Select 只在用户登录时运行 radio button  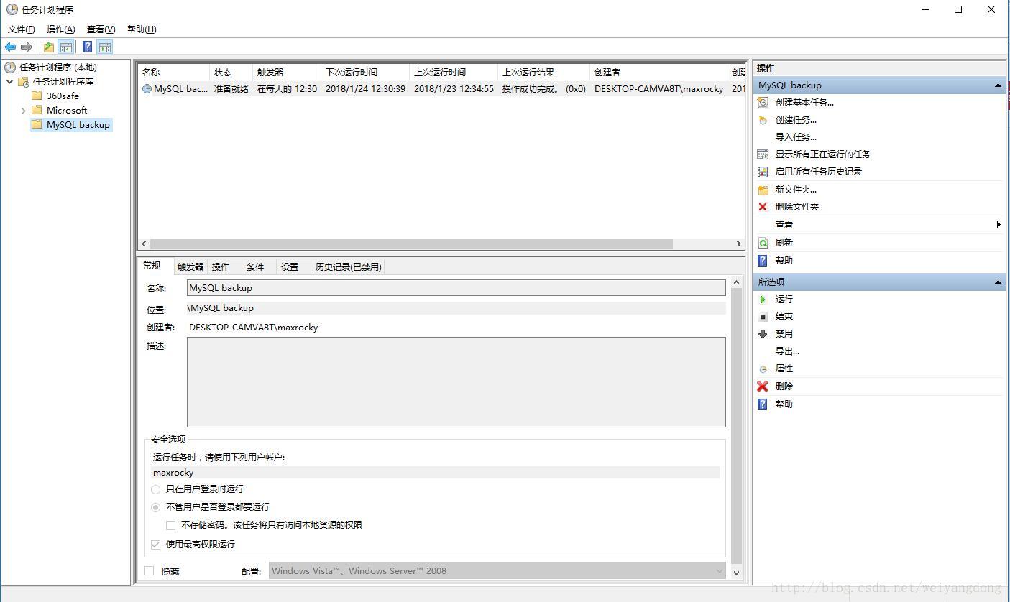(x=156, y=489)
